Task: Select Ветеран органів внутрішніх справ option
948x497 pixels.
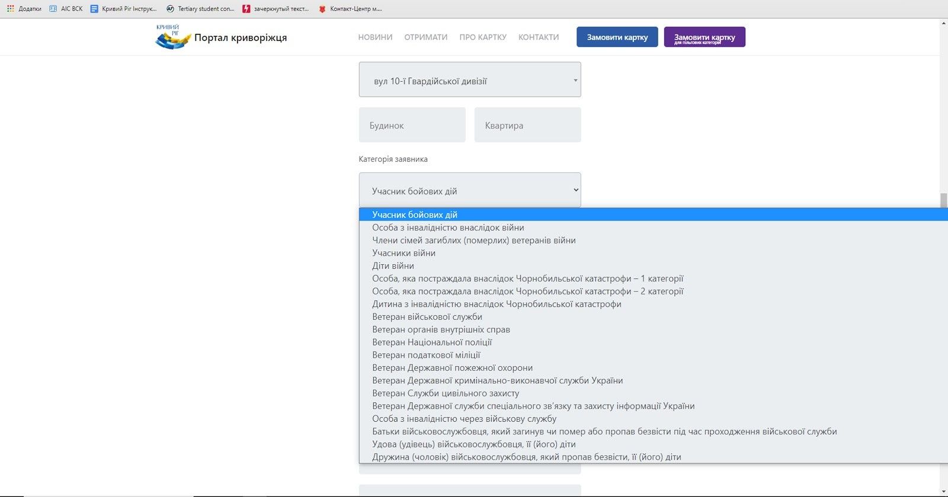Action: point(653,329)
